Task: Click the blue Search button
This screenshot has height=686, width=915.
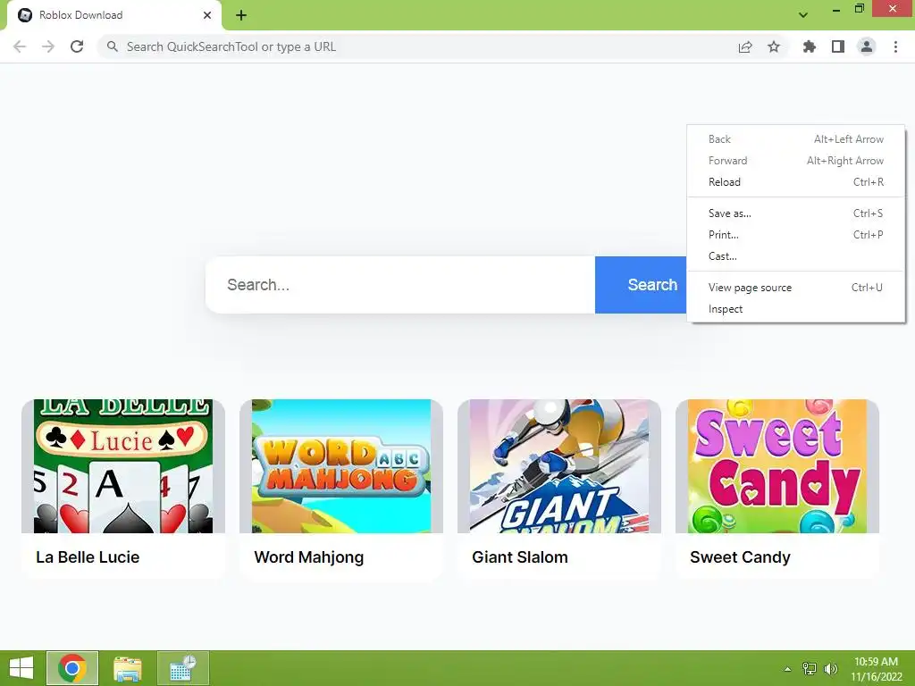Action: coord(641,285)
